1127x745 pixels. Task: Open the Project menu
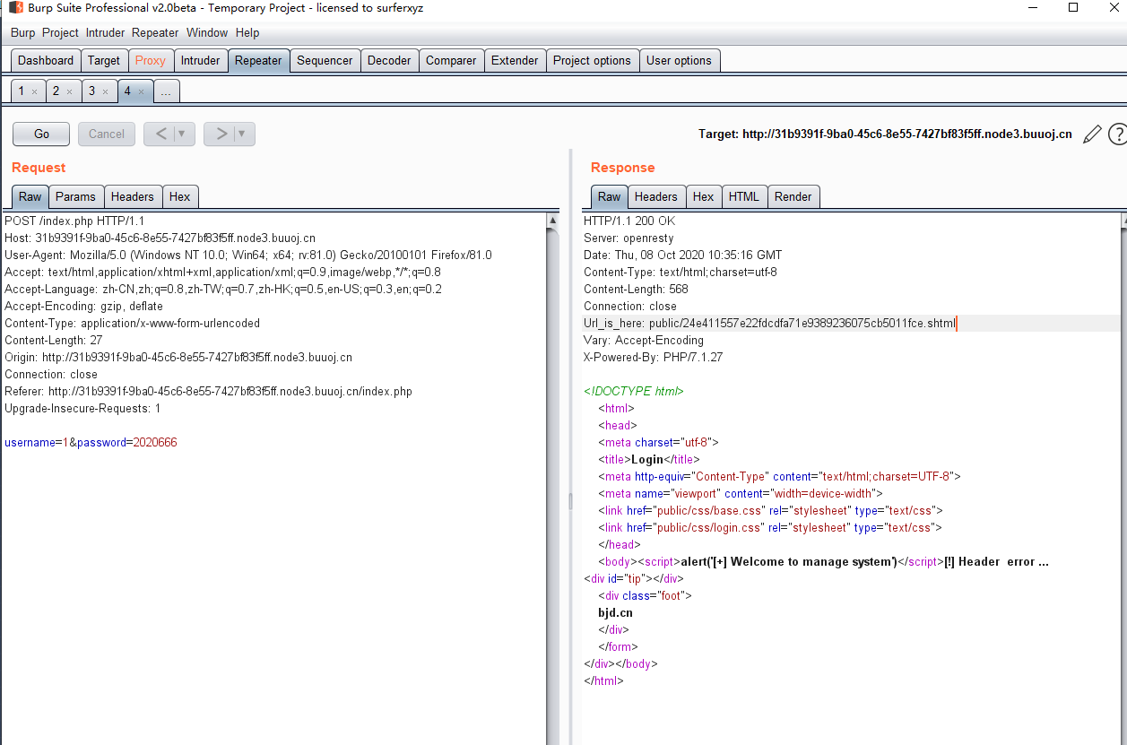click(x=60, y=33)
